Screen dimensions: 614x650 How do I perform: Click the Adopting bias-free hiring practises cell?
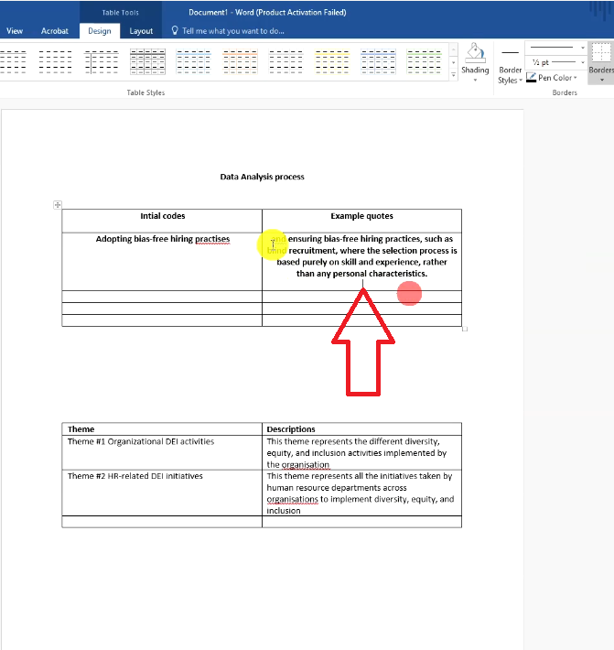point(162,262)
